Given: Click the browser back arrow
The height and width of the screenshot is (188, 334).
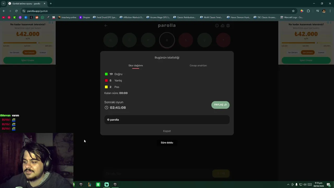Looking at the screenshot, I should point(4,11).
